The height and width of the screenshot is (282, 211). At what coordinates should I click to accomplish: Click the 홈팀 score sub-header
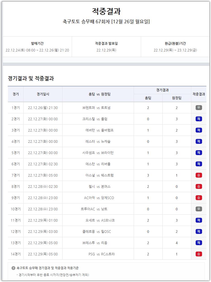pos(148,98)
